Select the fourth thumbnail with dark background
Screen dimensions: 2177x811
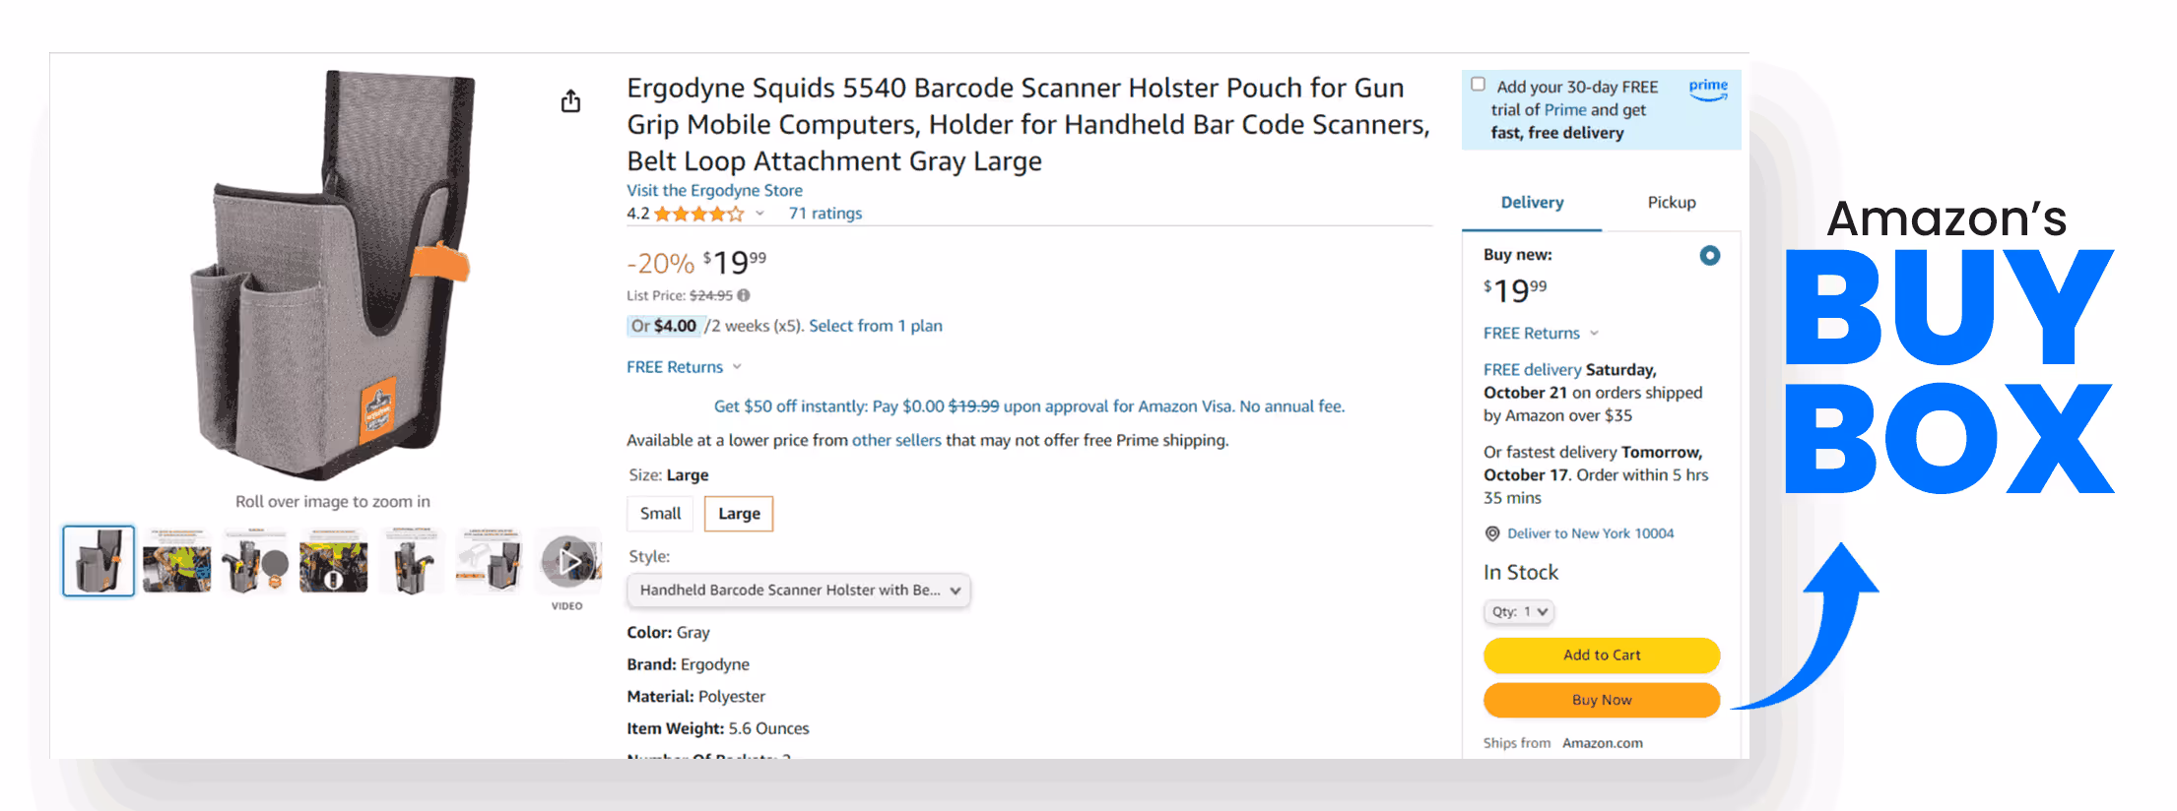pos(334,561)
